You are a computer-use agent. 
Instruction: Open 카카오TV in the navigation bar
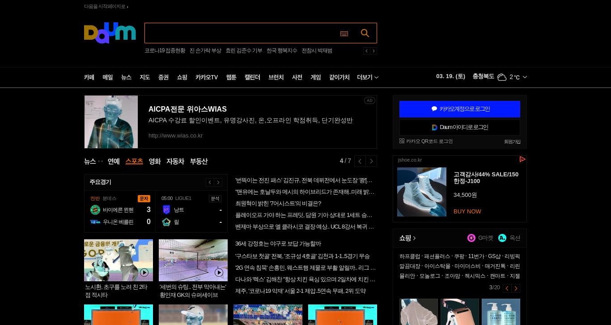(207, 77)
